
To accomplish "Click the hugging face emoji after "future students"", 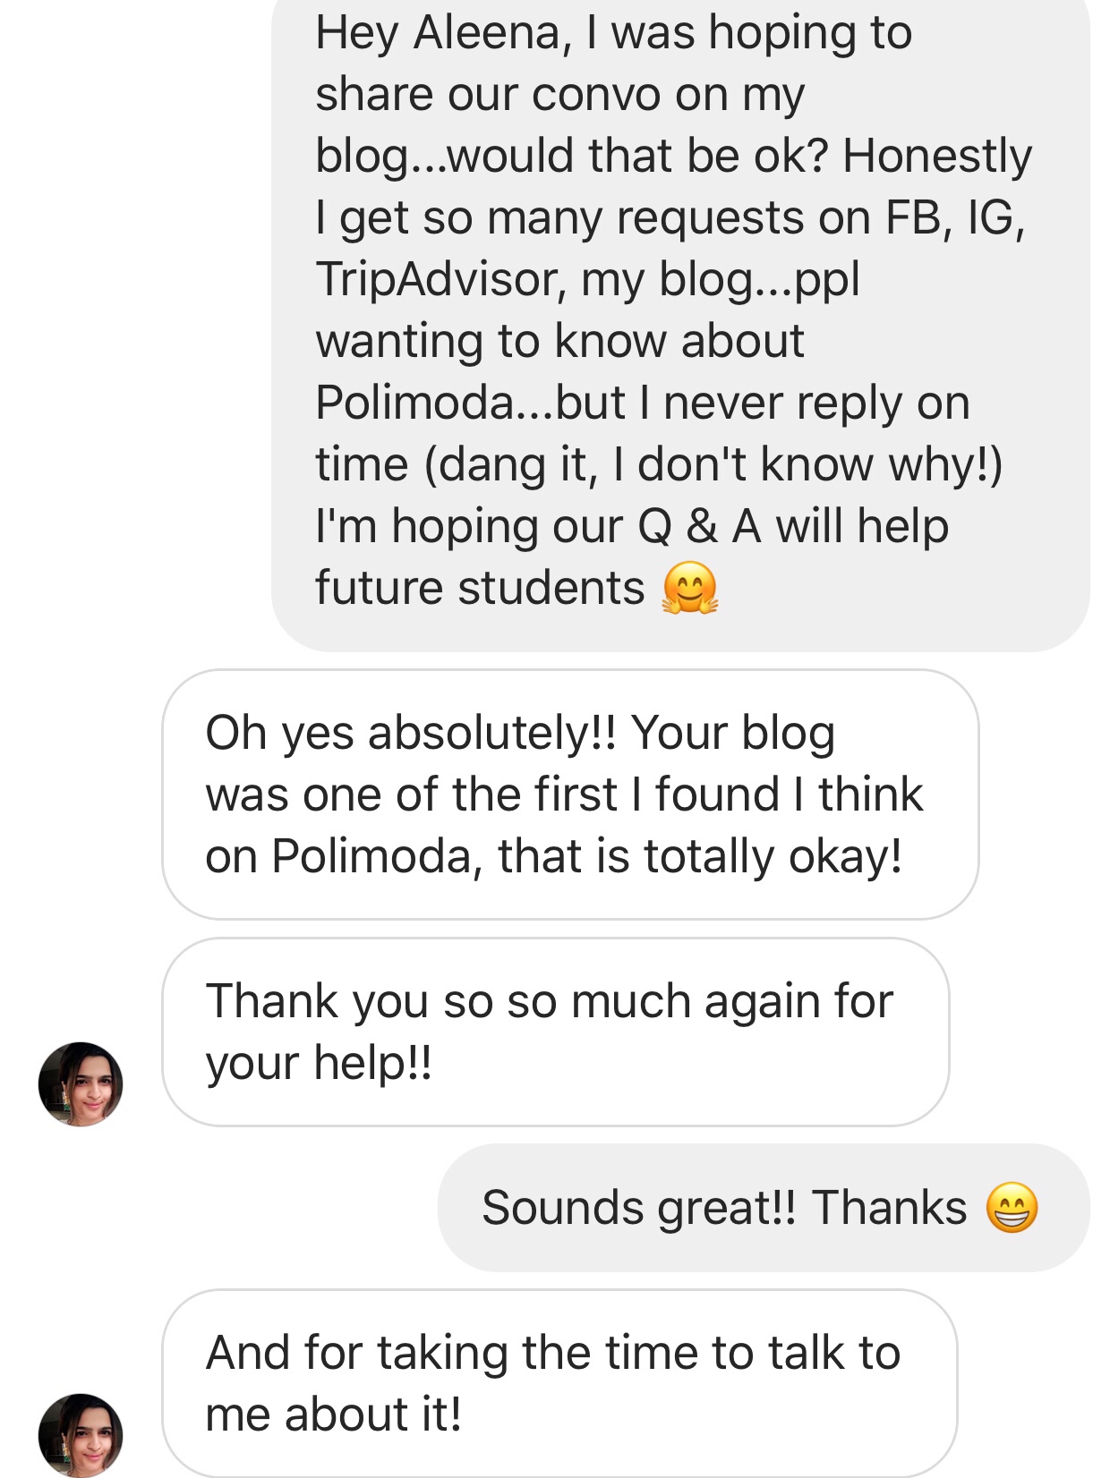I will point(689,589).
